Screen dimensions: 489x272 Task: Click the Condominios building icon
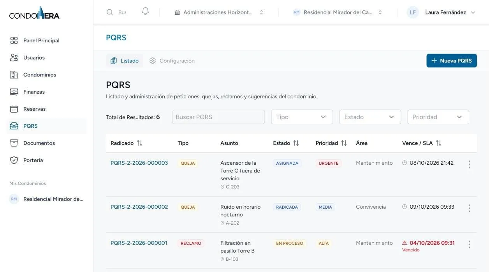[x=14, y=75]
